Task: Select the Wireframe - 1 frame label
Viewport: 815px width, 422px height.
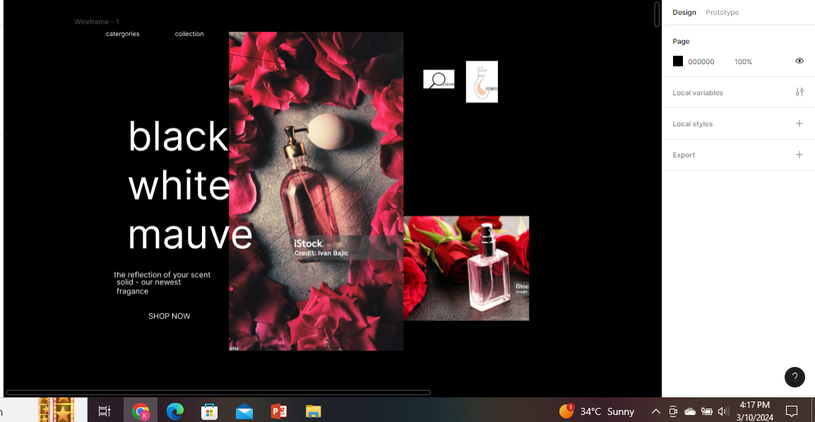Action: (x=97, y=22)
